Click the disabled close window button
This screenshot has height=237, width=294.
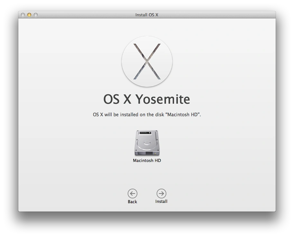(x=23, y=15)
